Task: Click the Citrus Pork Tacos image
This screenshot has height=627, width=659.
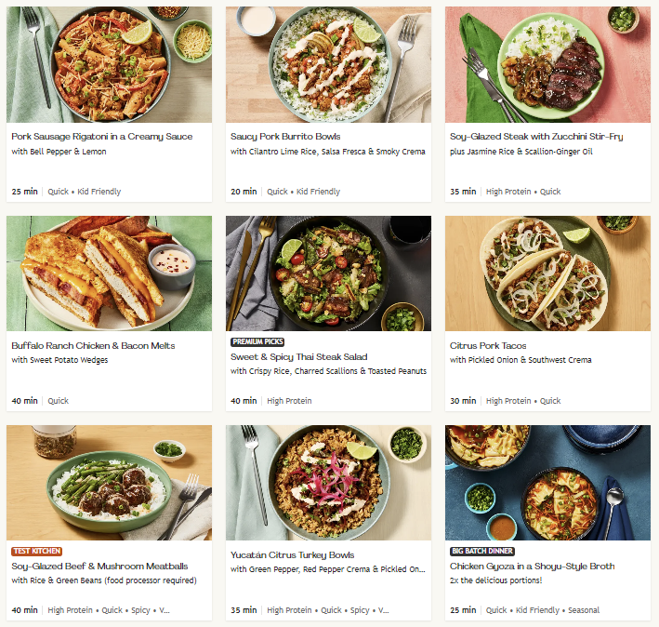Action: point(547,273)
